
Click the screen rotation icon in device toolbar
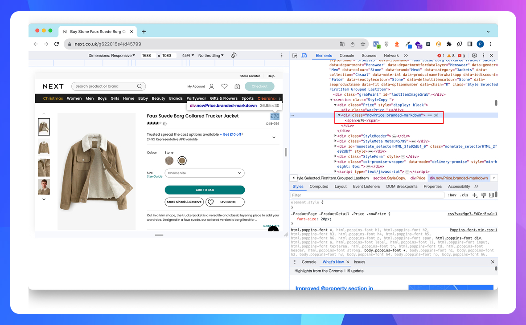point(234,55)
